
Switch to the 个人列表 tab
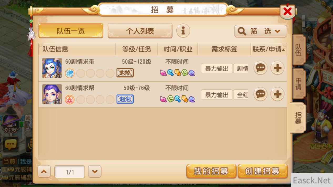[x=140, y=31]
